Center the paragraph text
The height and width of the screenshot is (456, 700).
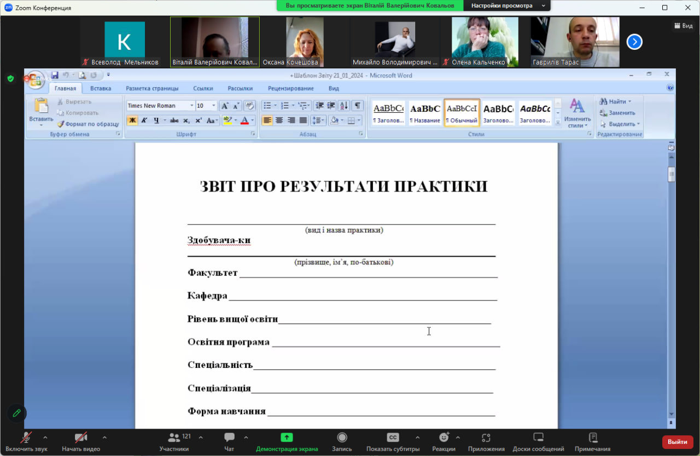point(279,120)
